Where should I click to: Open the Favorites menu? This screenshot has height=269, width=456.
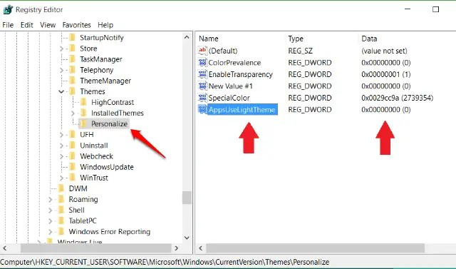(x=76, y=25)
